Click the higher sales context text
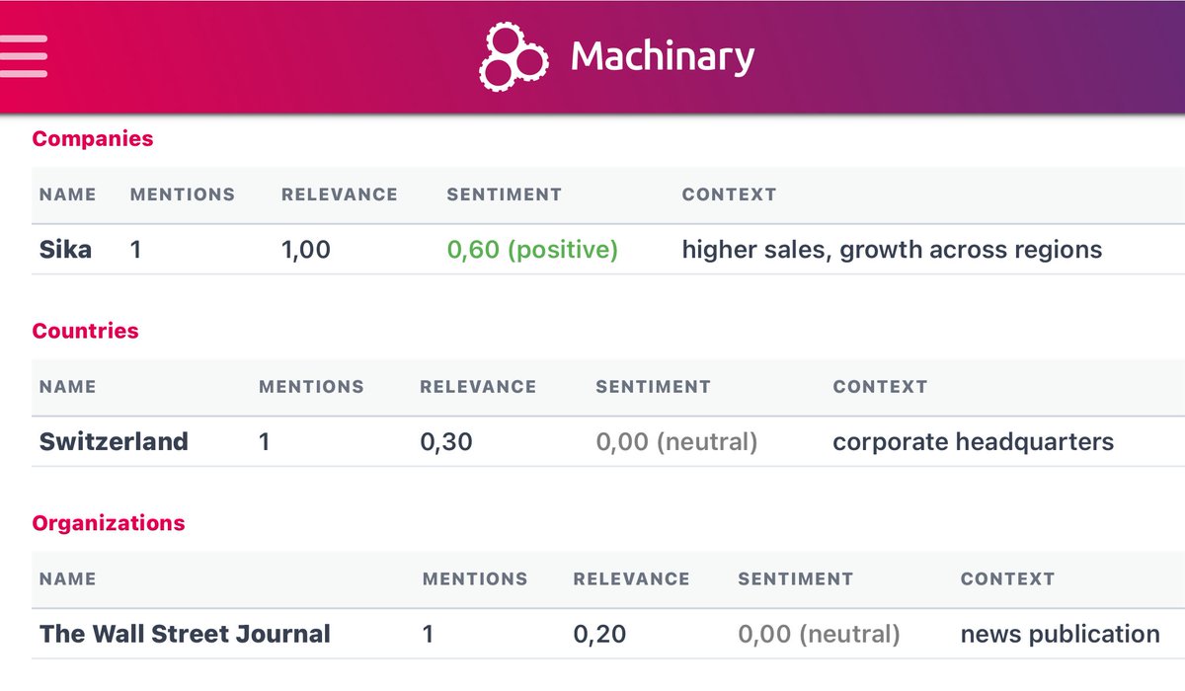Screen dimensions: 1185x691 [891, 250]
